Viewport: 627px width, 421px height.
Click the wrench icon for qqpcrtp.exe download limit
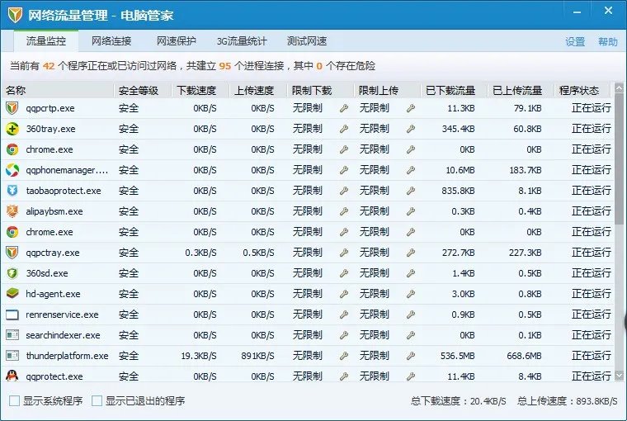point(343,108)
